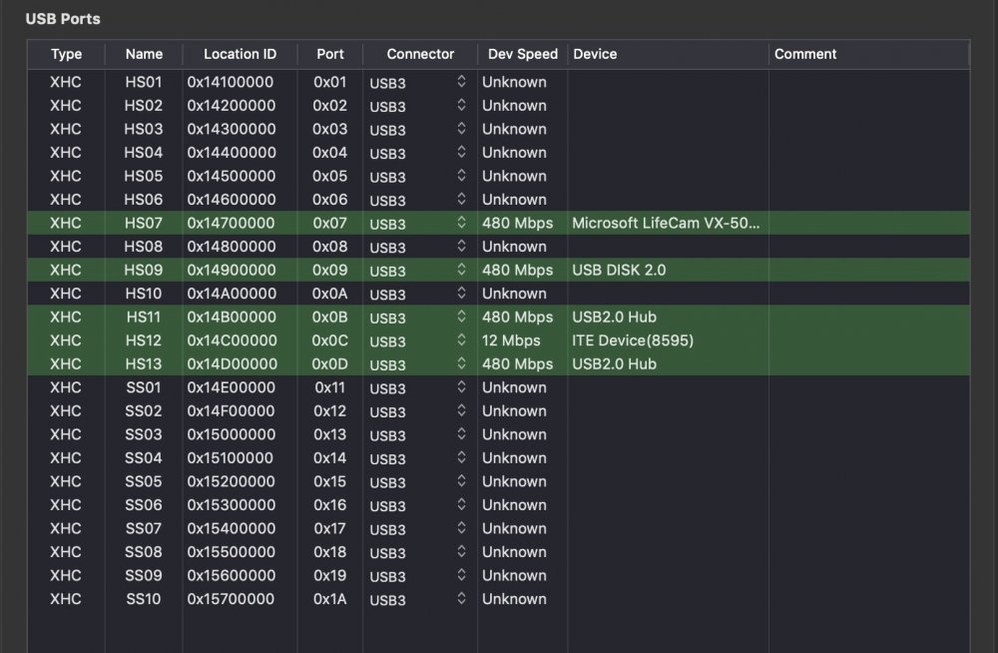Select the HS09 port name cell

pyautogui.click(x=143, y=271)
